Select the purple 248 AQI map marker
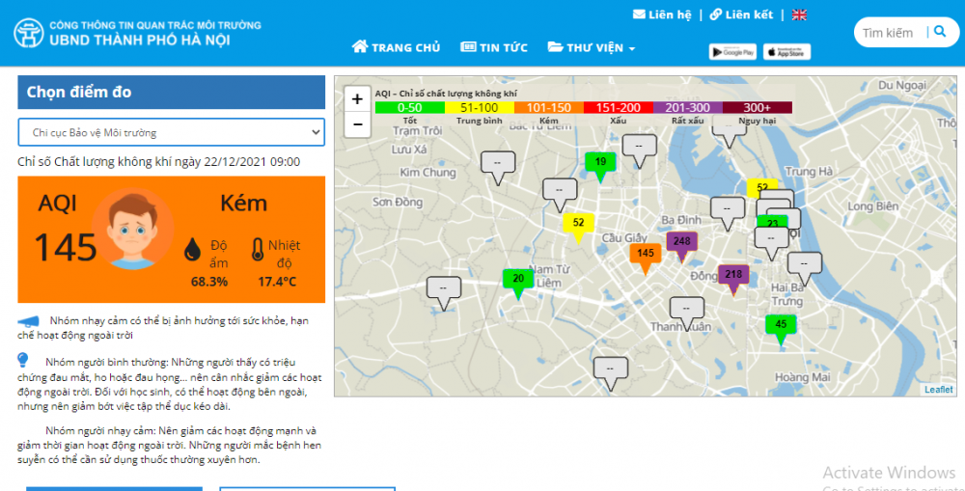Viewport: 965px width, 491px height. click(682, 242)
